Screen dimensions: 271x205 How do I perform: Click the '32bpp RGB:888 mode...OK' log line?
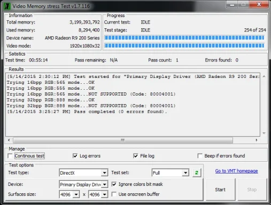51,100
